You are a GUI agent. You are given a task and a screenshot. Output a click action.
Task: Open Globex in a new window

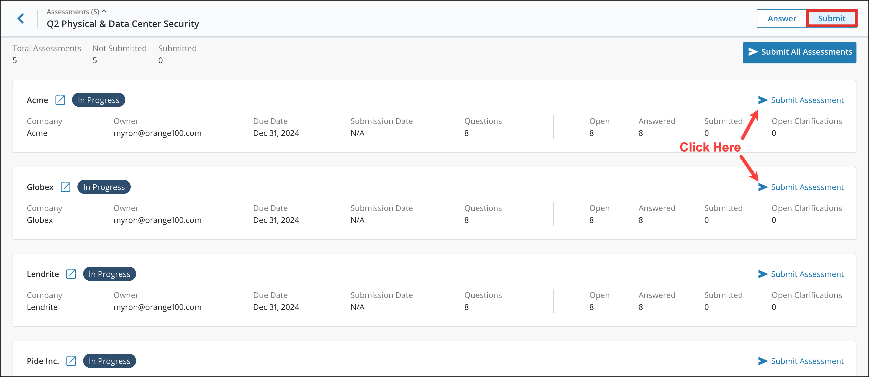point(65,187)
